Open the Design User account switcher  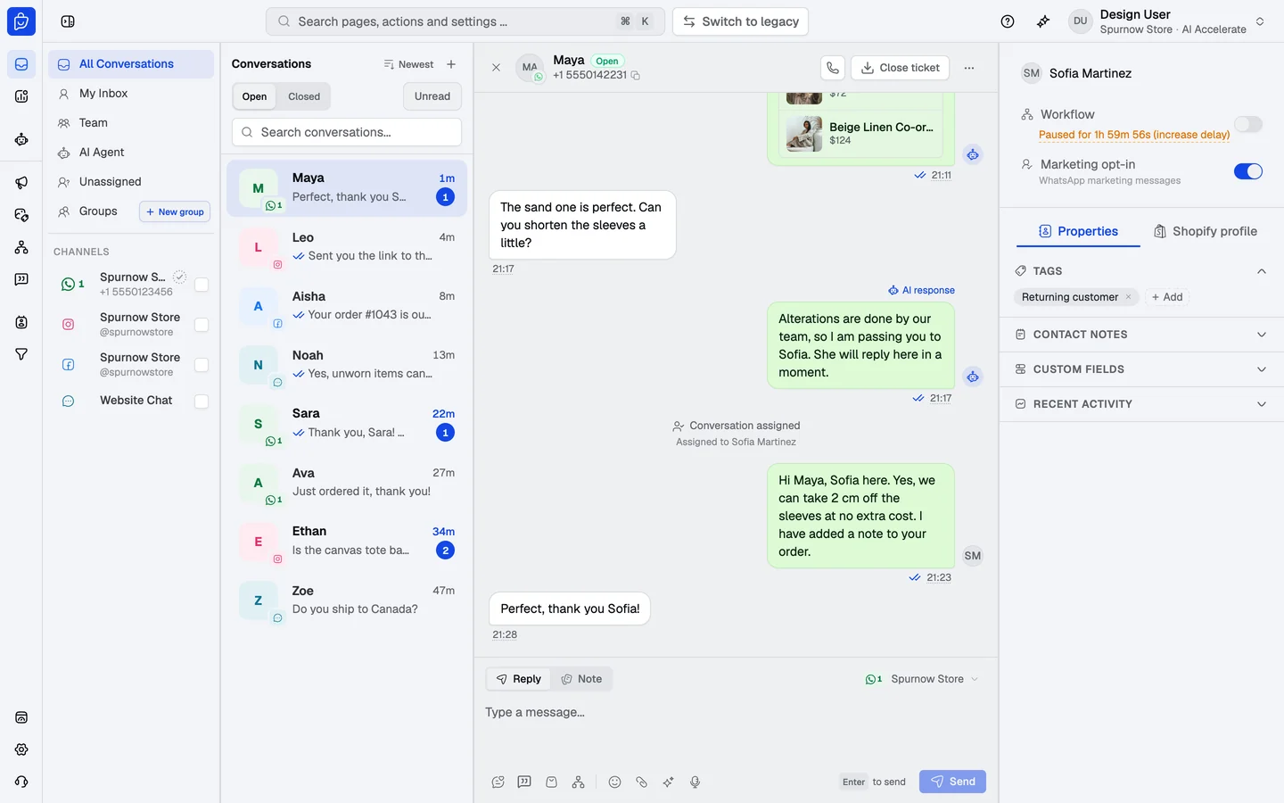(x=1168, y=21)
